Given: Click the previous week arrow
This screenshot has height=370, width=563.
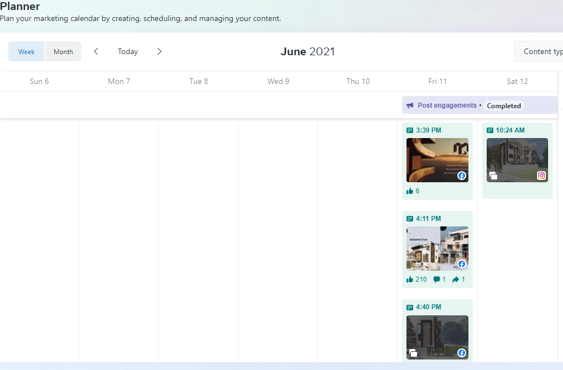Looking at the screenshot, I should (96, 51).
